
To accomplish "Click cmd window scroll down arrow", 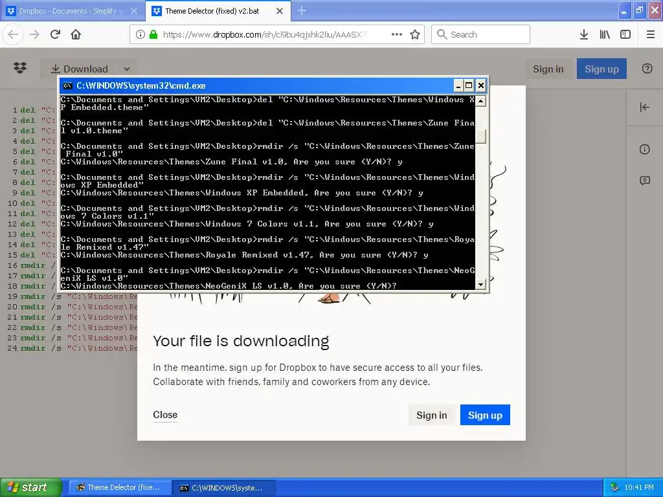I will pos(480,285).
